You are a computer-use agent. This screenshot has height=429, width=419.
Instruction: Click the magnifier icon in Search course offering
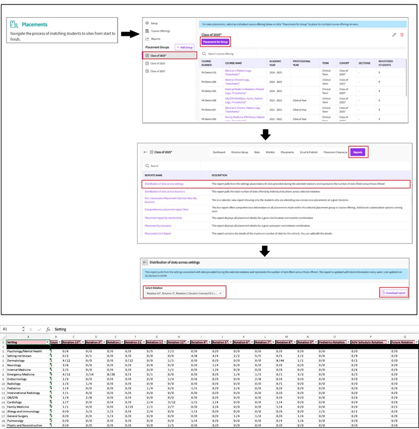pyautogui.click(x=204, y=54)
